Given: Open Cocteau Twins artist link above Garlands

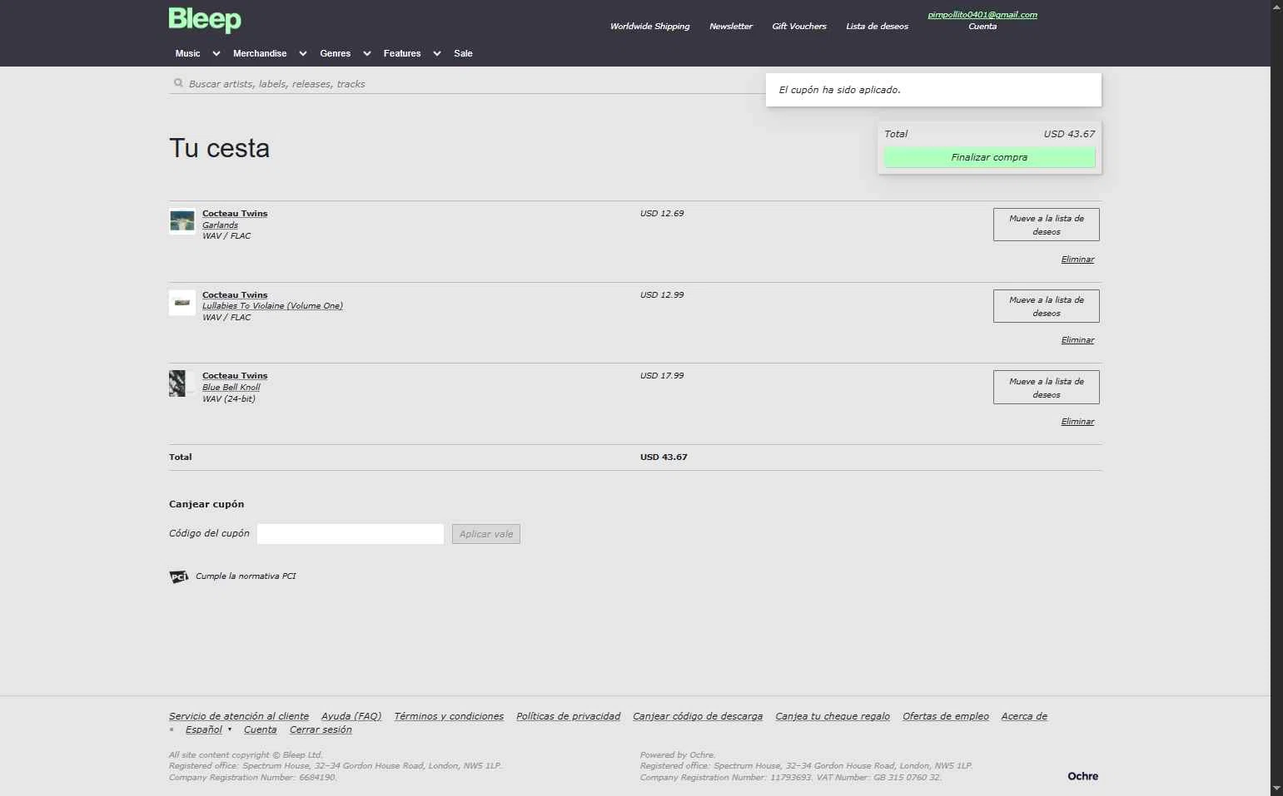Looking at the screenshot, I should pyautogui.click(x=235, y=214).
